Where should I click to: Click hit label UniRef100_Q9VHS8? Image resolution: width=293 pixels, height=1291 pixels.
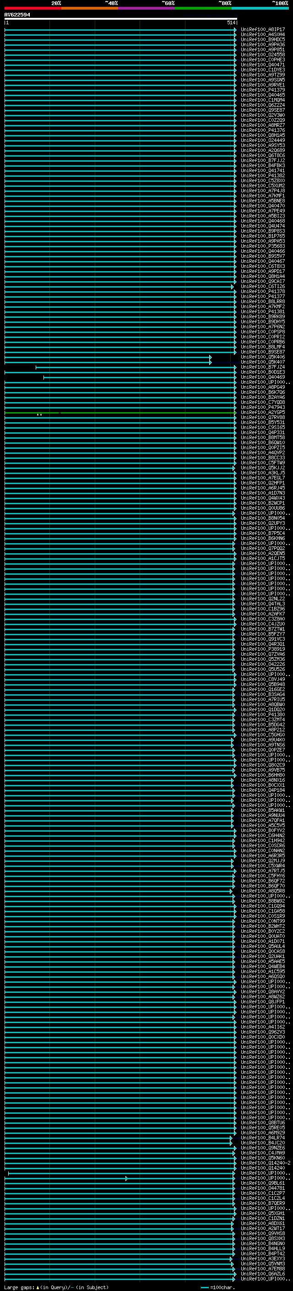[262, 1234]
